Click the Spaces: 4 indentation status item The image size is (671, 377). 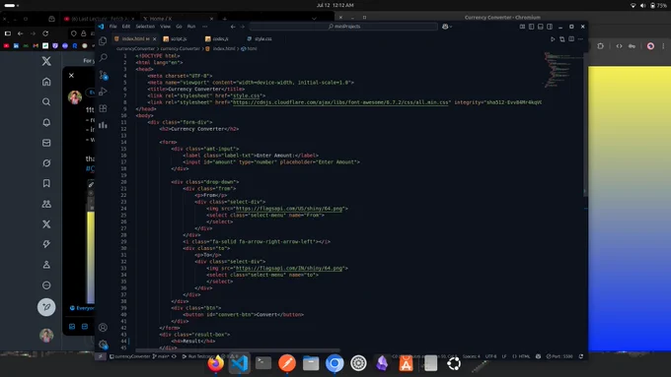(x=471, y=356)
